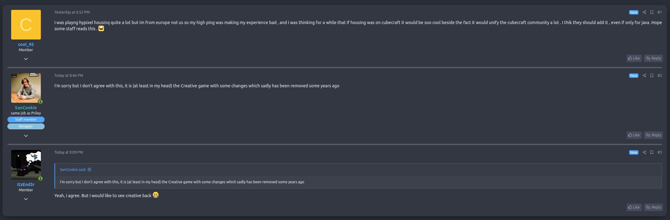Expand cool_95 user details chevron
This screenshot has width=670, height=220.
(26, 59)
